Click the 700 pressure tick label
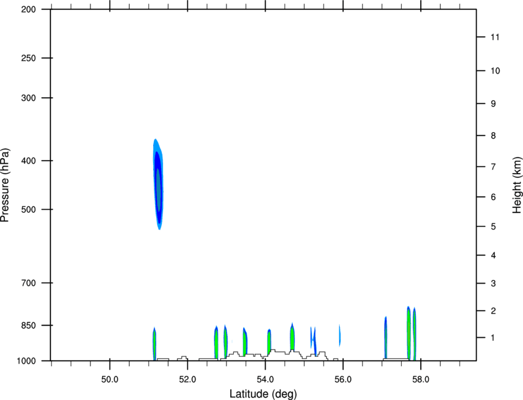 (x=28, y=283)
